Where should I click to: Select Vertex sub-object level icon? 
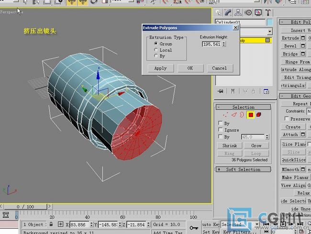click(225, 115)
